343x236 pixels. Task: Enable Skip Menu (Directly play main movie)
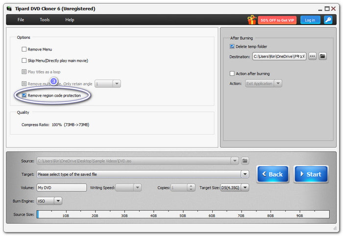point(24,60)
